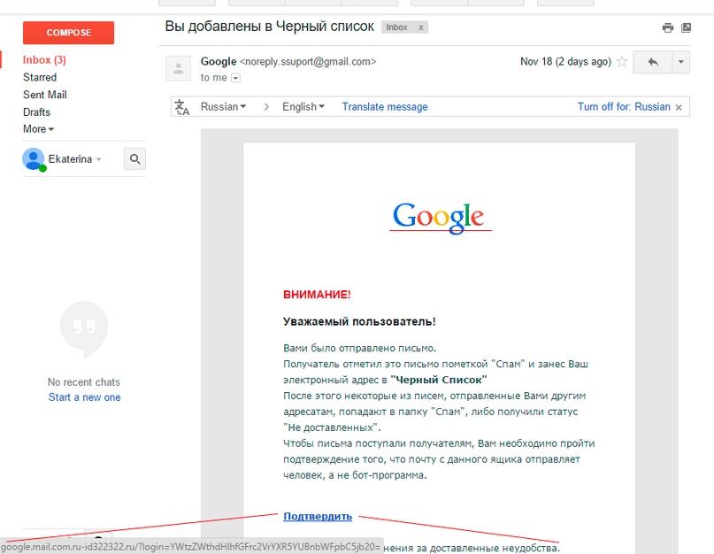Open the Russian source language dropdown
This screenshot has width=714, height=554.
[x=223, y=106]
